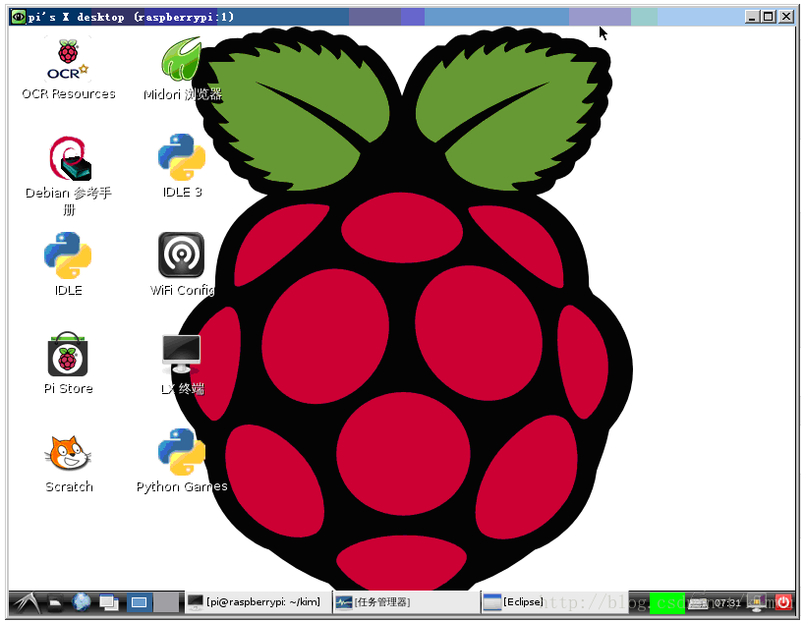Click the iconify all windows taskbar icon
This screenshot has height=622, width=805.
point(109,602)
